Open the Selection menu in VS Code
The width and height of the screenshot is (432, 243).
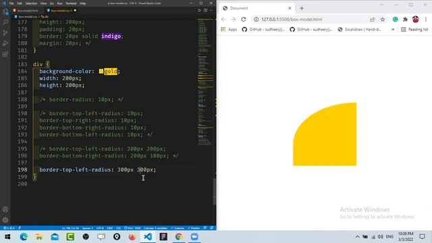click(31, 3)
